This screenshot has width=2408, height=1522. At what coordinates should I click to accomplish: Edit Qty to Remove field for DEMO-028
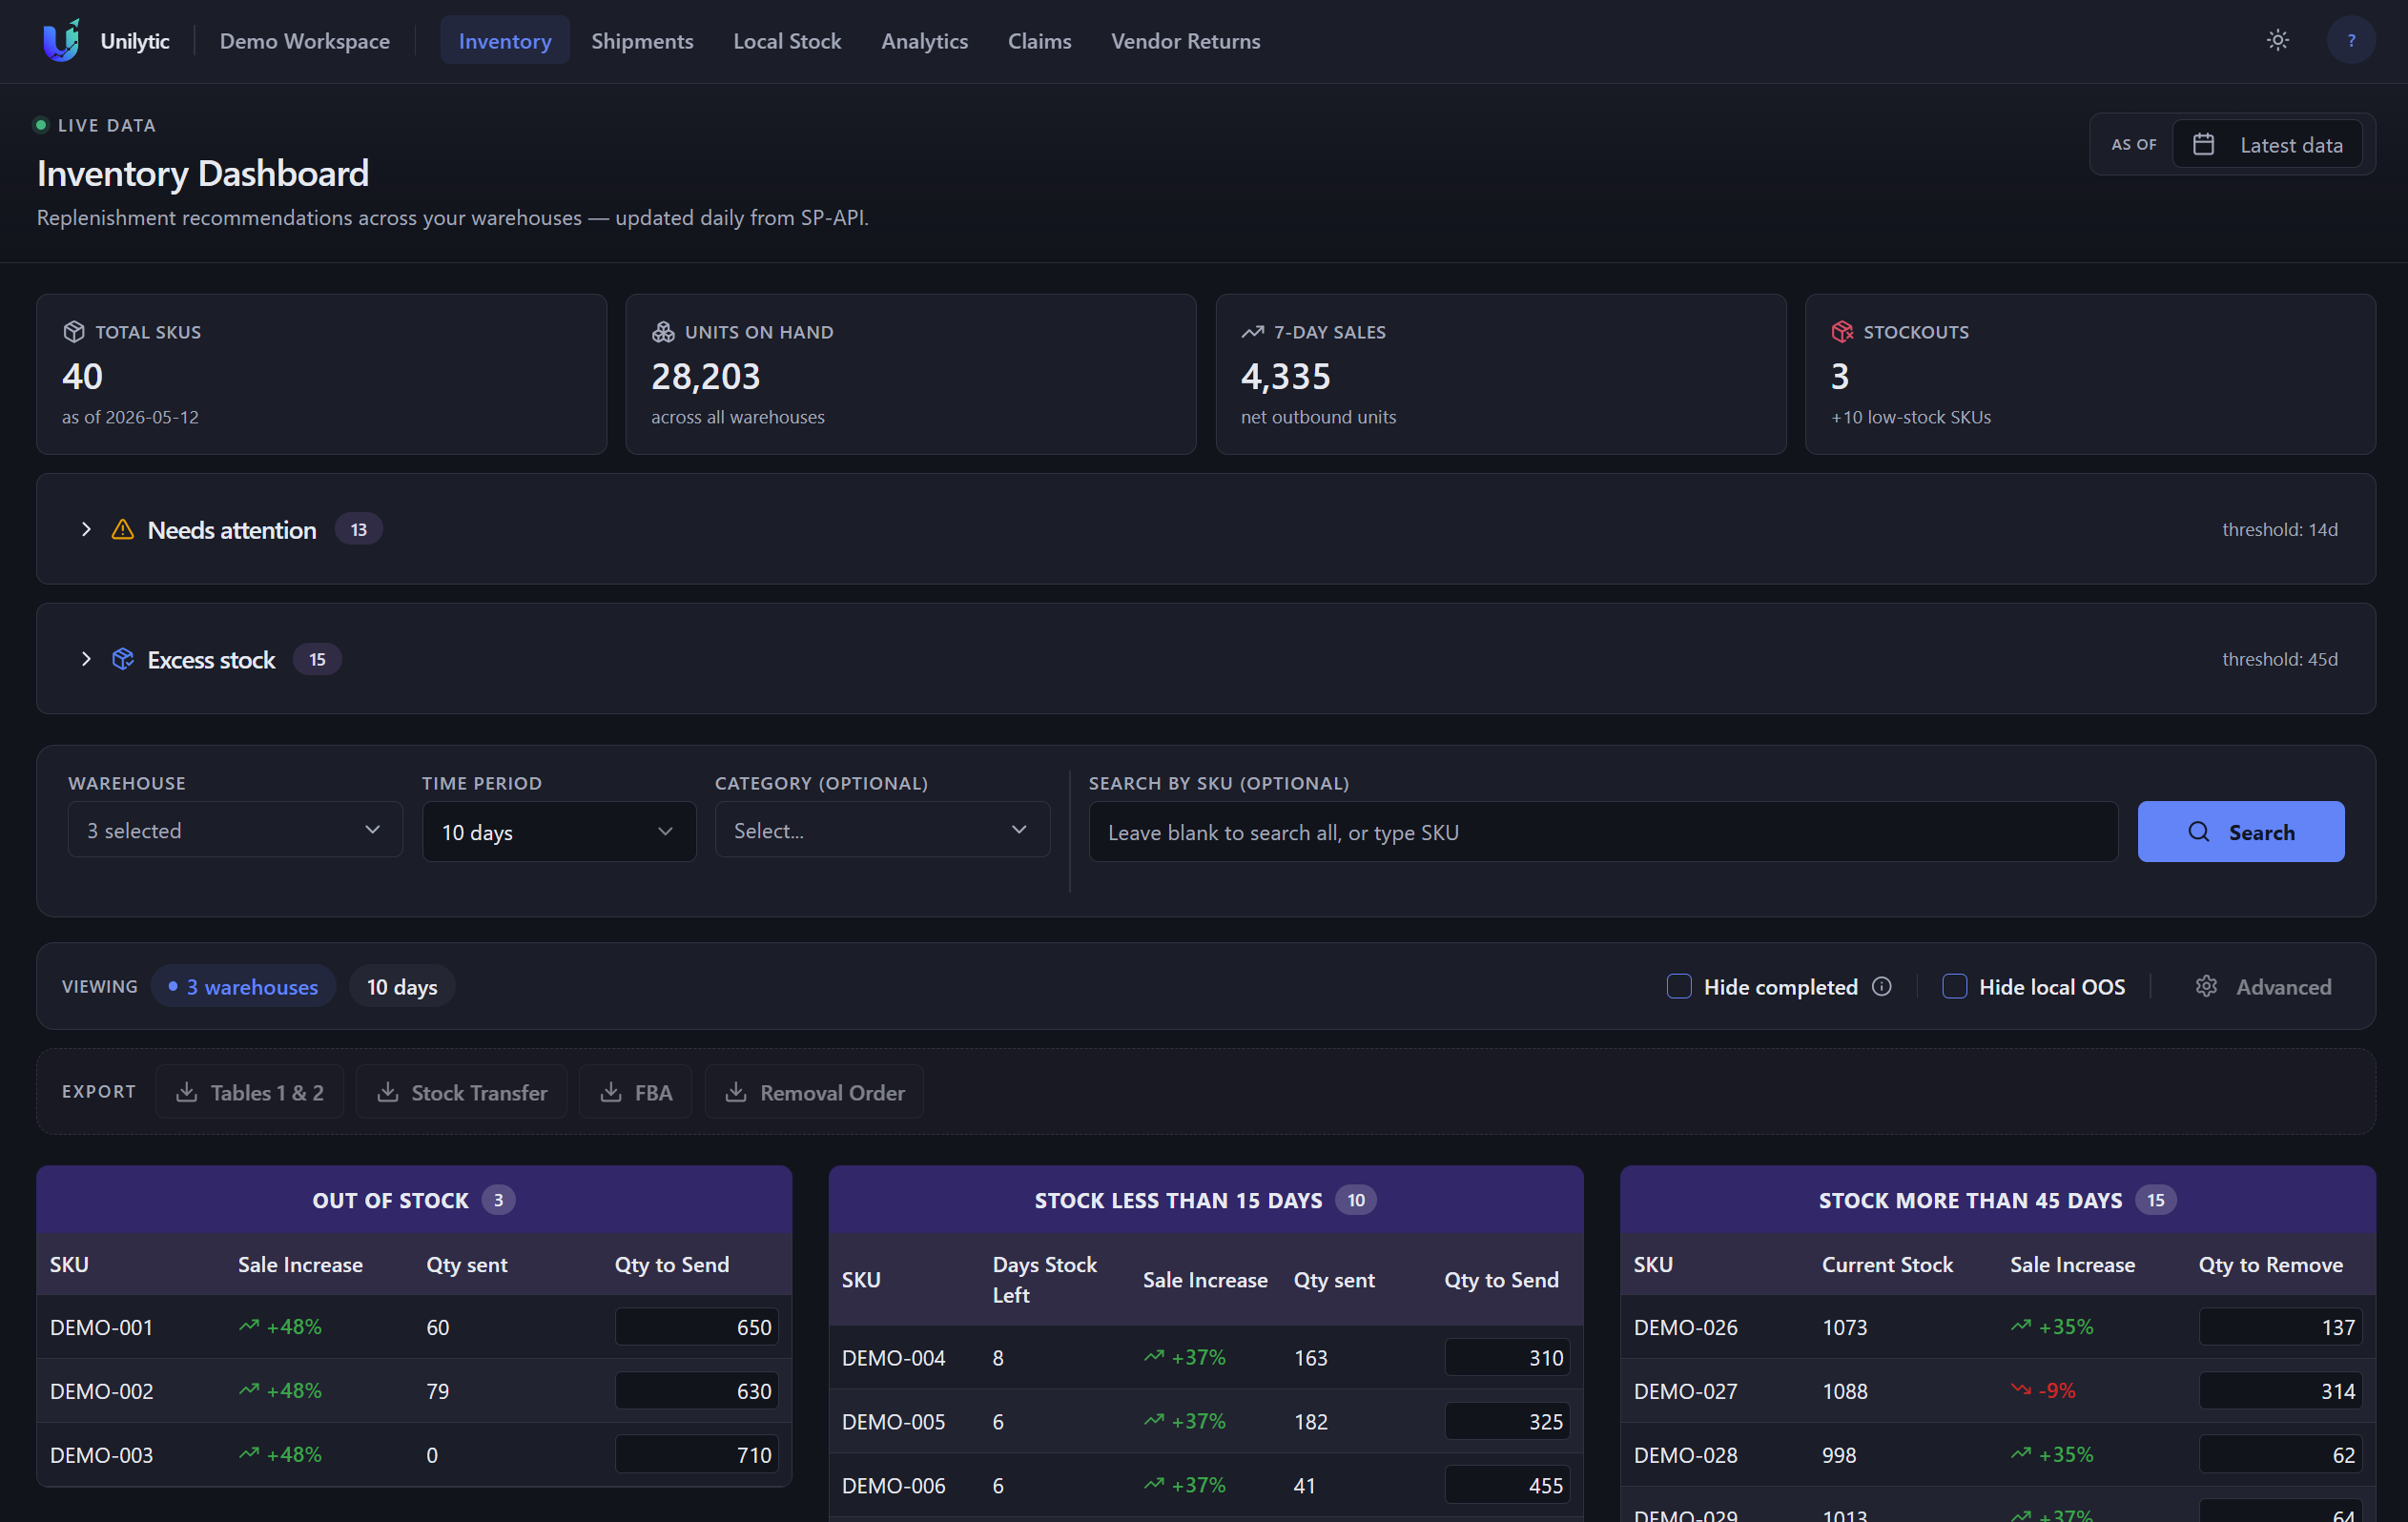point(2280,1454)
